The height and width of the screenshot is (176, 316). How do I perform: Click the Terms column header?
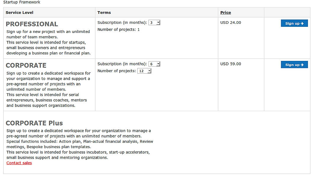(104, 12)
